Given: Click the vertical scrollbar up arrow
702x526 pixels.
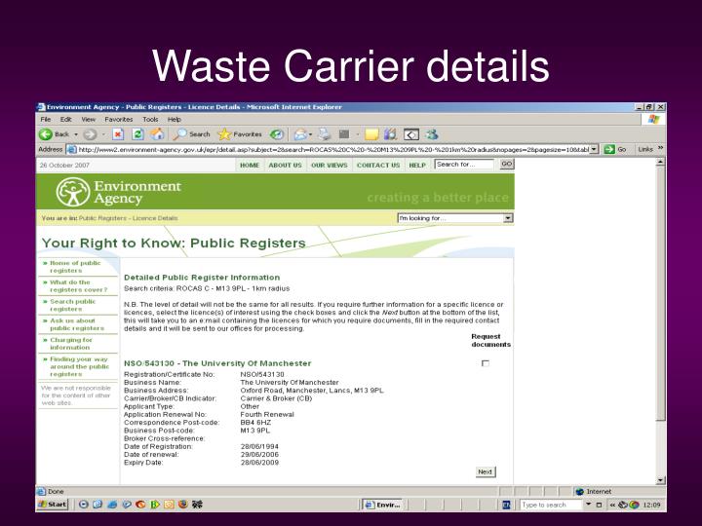Looking at the screenshot, I should point(661,162).
